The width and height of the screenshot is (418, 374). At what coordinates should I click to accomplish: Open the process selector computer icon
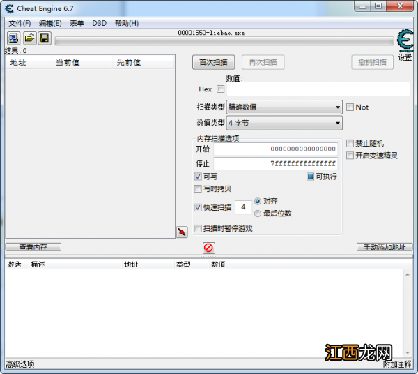(x=13, y=38)
